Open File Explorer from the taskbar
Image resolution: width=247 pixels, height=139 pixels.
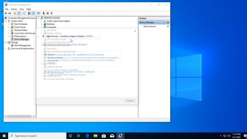95,136
